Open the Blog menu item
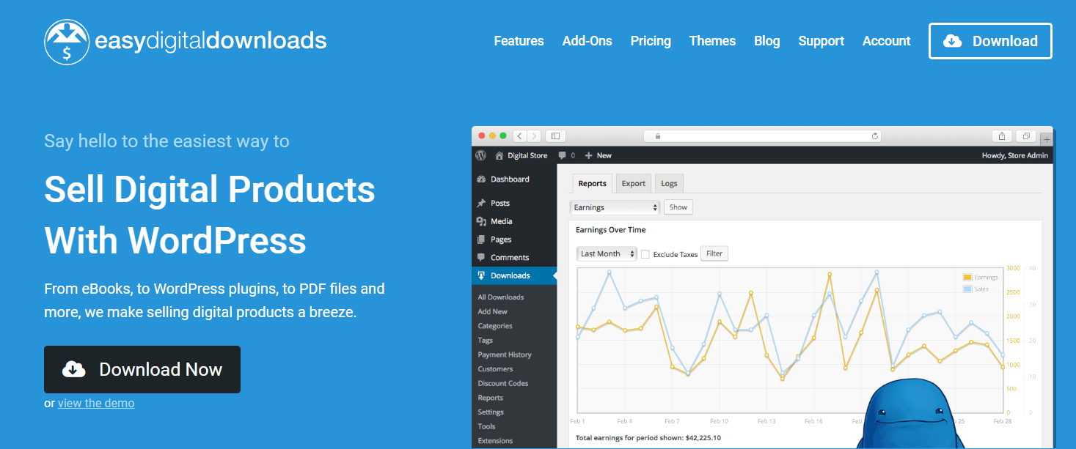Image resolution: width=1076 pixels, height=449 pixels. 766,41
